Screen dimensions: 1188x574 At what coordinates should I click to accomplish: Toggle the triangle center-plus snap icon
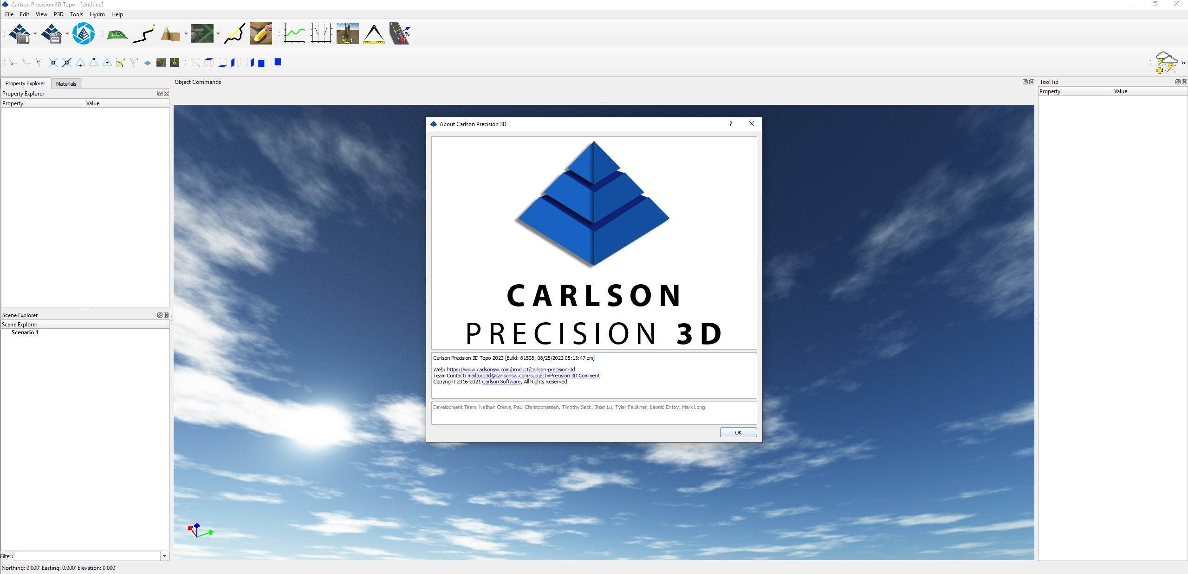point(107,63)
